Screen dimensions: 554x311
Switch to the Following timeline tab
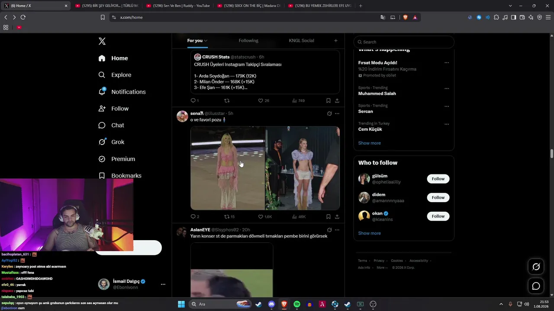click(248, 41)
